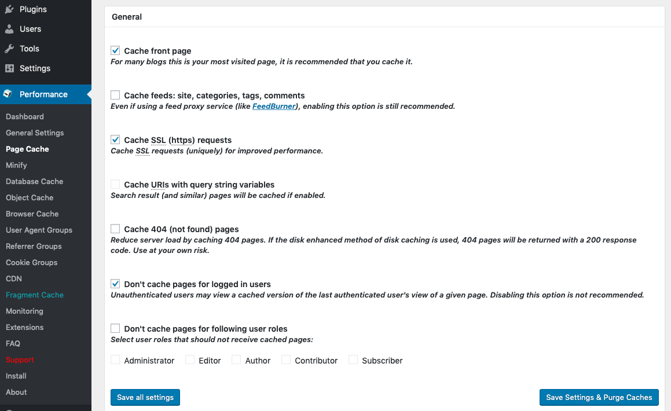
Task: Uncheck Cache front page checkbox
Action: [115, 50]
